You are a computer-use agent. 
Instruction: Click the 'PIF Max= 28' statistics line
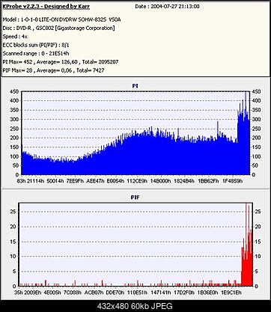pyautogui.click(x=53, y=70)
